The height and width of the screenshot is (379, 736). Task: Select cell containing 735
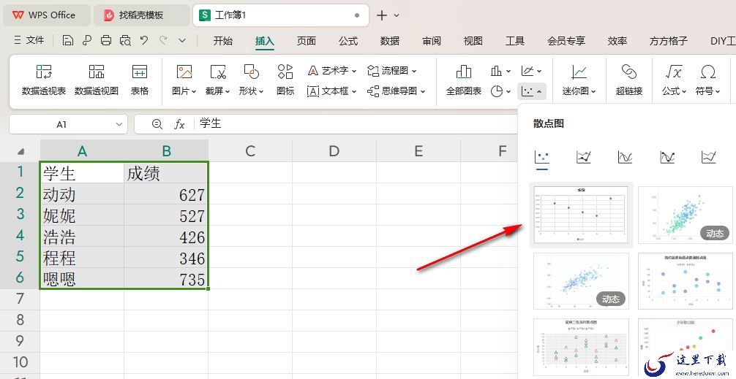click(166, 279)
